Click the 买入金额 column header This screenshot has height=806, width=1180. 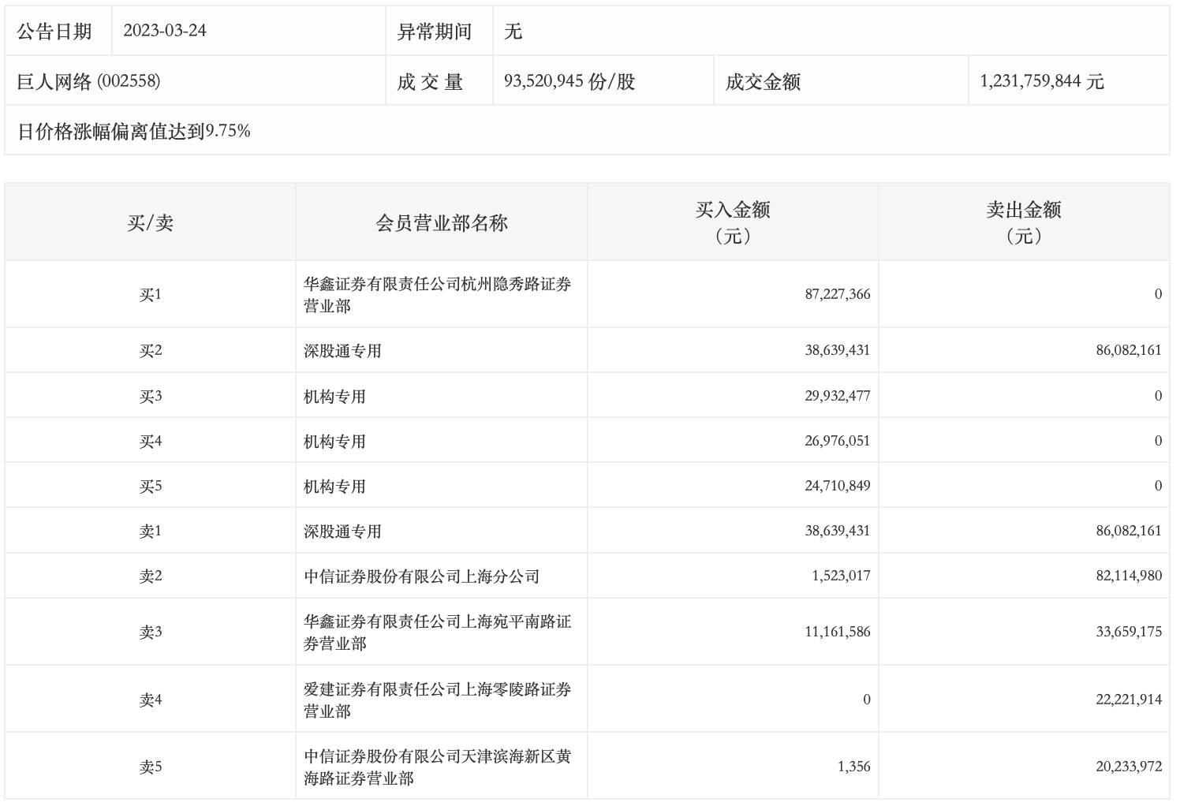732,222
